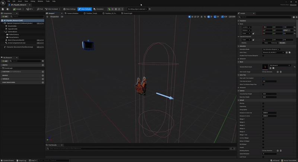Enable the Widget 1 checkbox
The height and width of the screenshot is (162, 298).
(x=263, y=119)
